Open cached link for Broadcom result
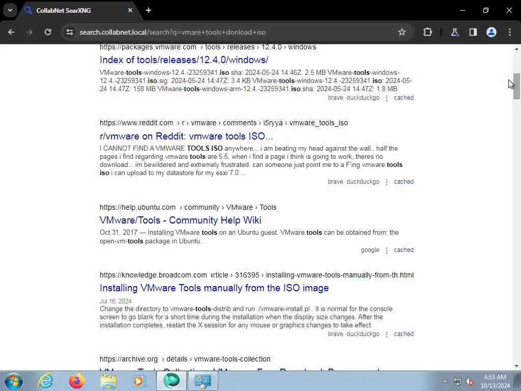Viewport: 521px width, 391px height. click(x=403, y=334)
